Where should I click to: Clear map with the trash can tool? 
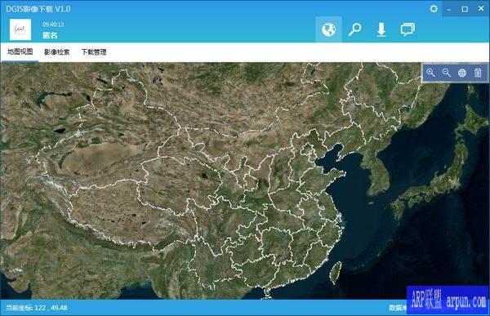(x=478, y=73)
